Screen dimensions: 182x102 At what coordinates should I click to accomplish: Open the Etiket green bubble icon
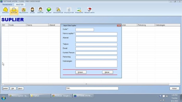(49, 10)
